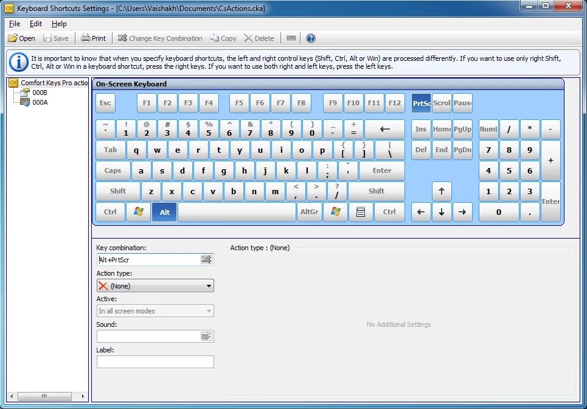587x409 pixels.
Task: Open the Help menu
Action: pyautogui.click(x=59, y=24)
